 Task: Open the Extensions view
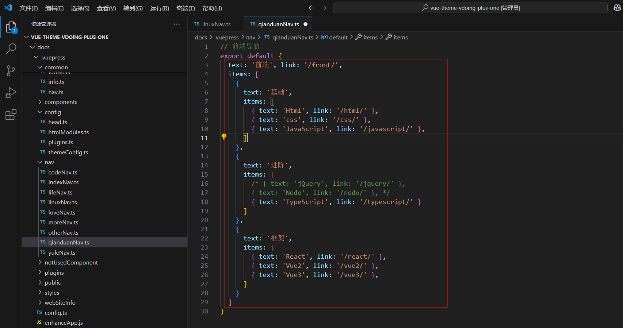pos(11,115)
